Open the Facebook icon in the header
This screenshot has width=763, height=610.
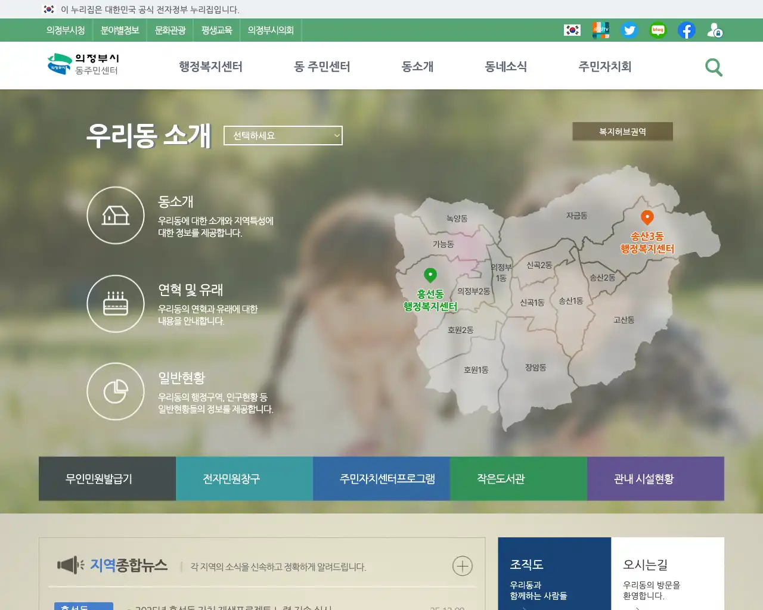[686, 30]
